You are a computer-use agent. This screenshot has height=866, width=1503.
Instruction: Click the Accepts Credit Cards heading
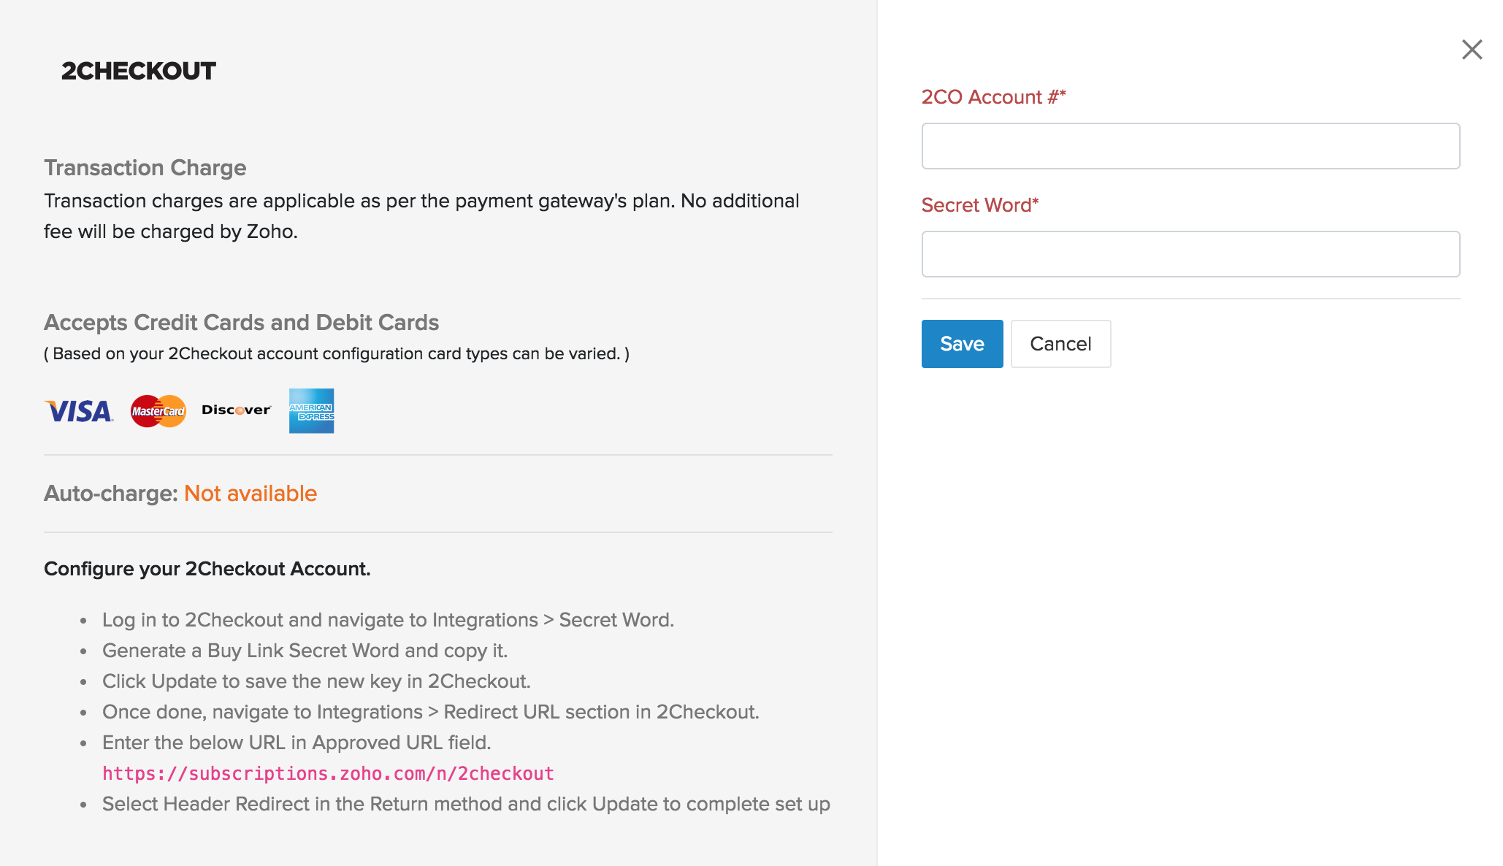(242, 322)
